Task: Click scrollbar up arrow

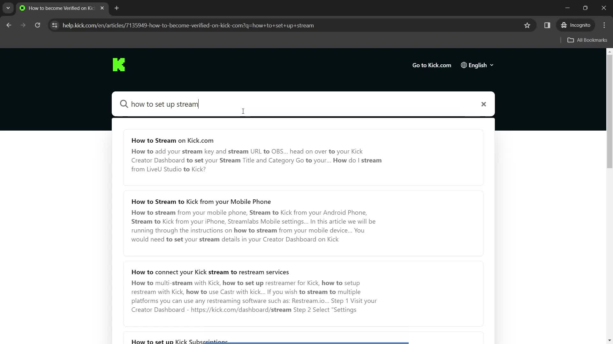Action: (x=609, y=51)
